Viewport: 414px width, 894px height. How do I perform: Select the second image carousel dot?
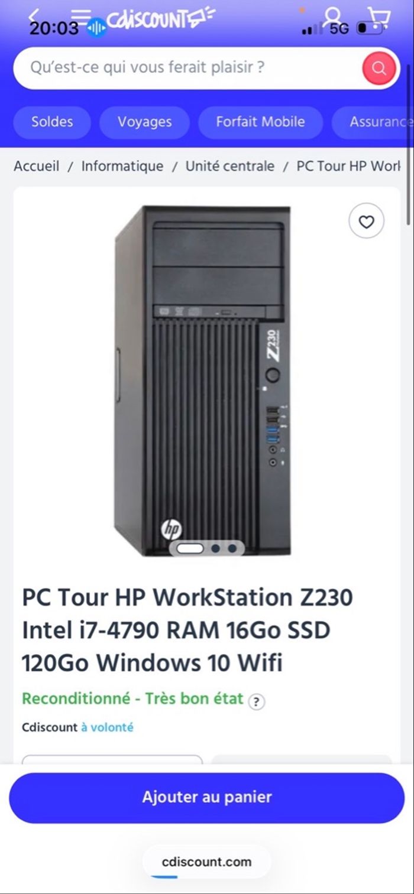[215, 548]
